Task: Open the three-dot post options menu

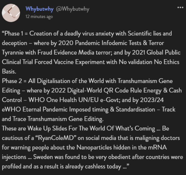Action: click(x=180, y=8)
